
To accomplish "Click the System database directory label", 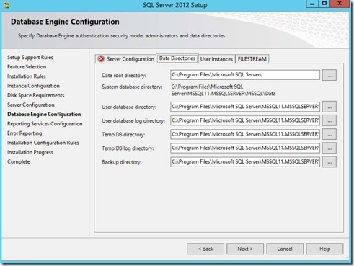I will point(132,87).
